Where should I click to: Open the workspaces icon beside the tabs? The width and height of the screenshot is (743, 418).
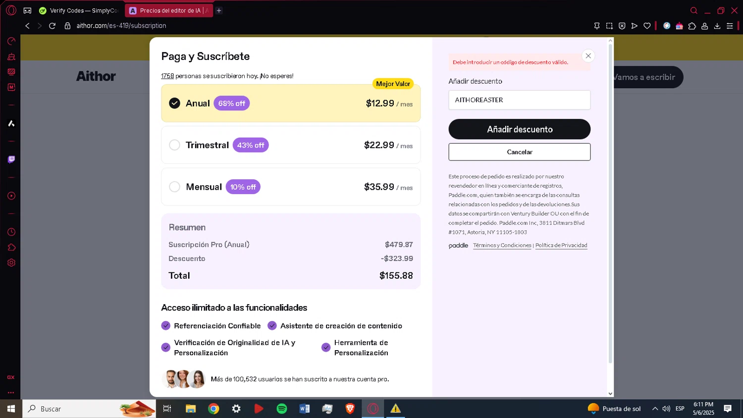pos(27,10)
